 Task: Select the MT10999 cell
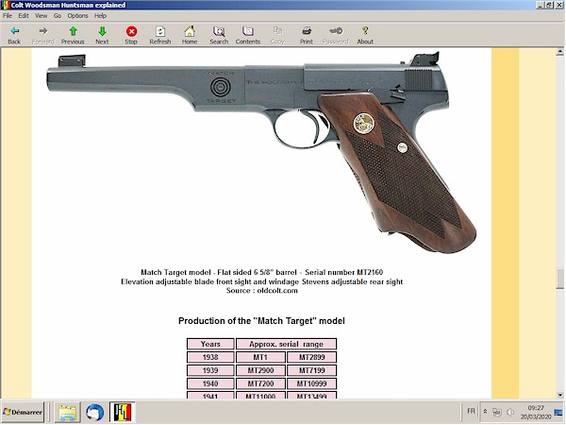tap(312, 383)
